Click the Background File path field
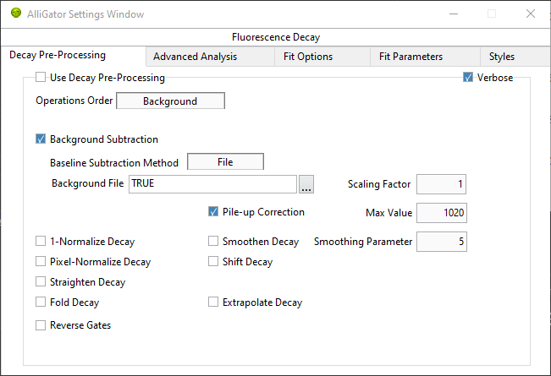551x376 pixels. point(212,184)
